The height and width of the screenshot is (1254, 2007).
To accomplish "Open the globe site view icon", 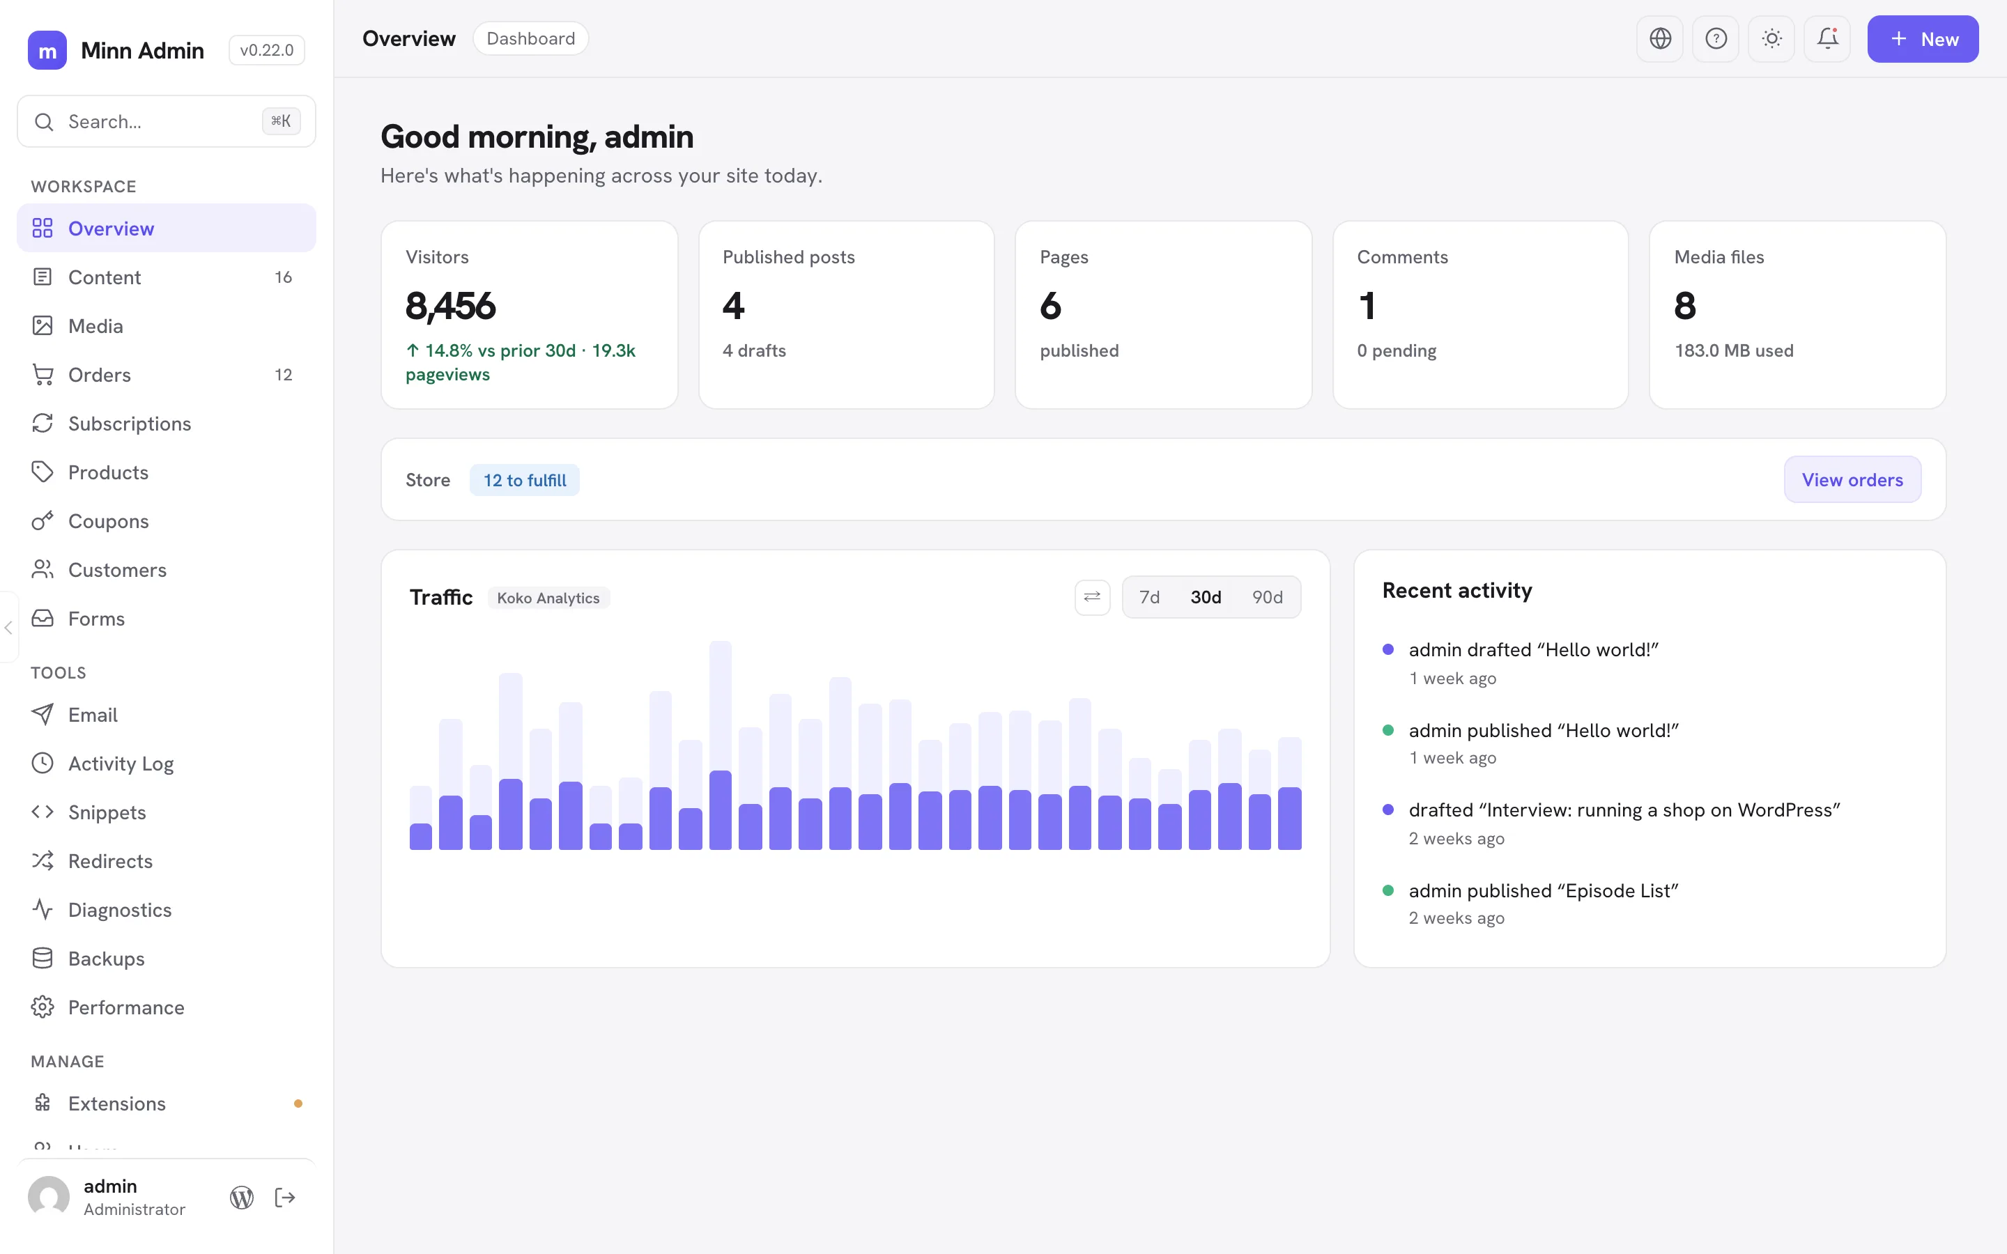I will pyautogui.click(x=1659, y=39).
